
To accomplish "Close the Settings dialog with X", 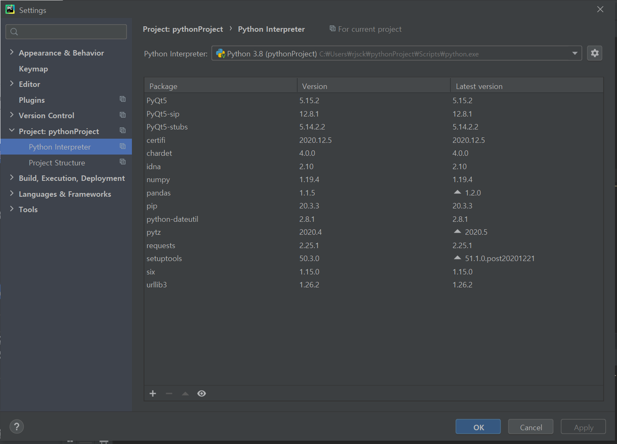I will pos(600,9).
